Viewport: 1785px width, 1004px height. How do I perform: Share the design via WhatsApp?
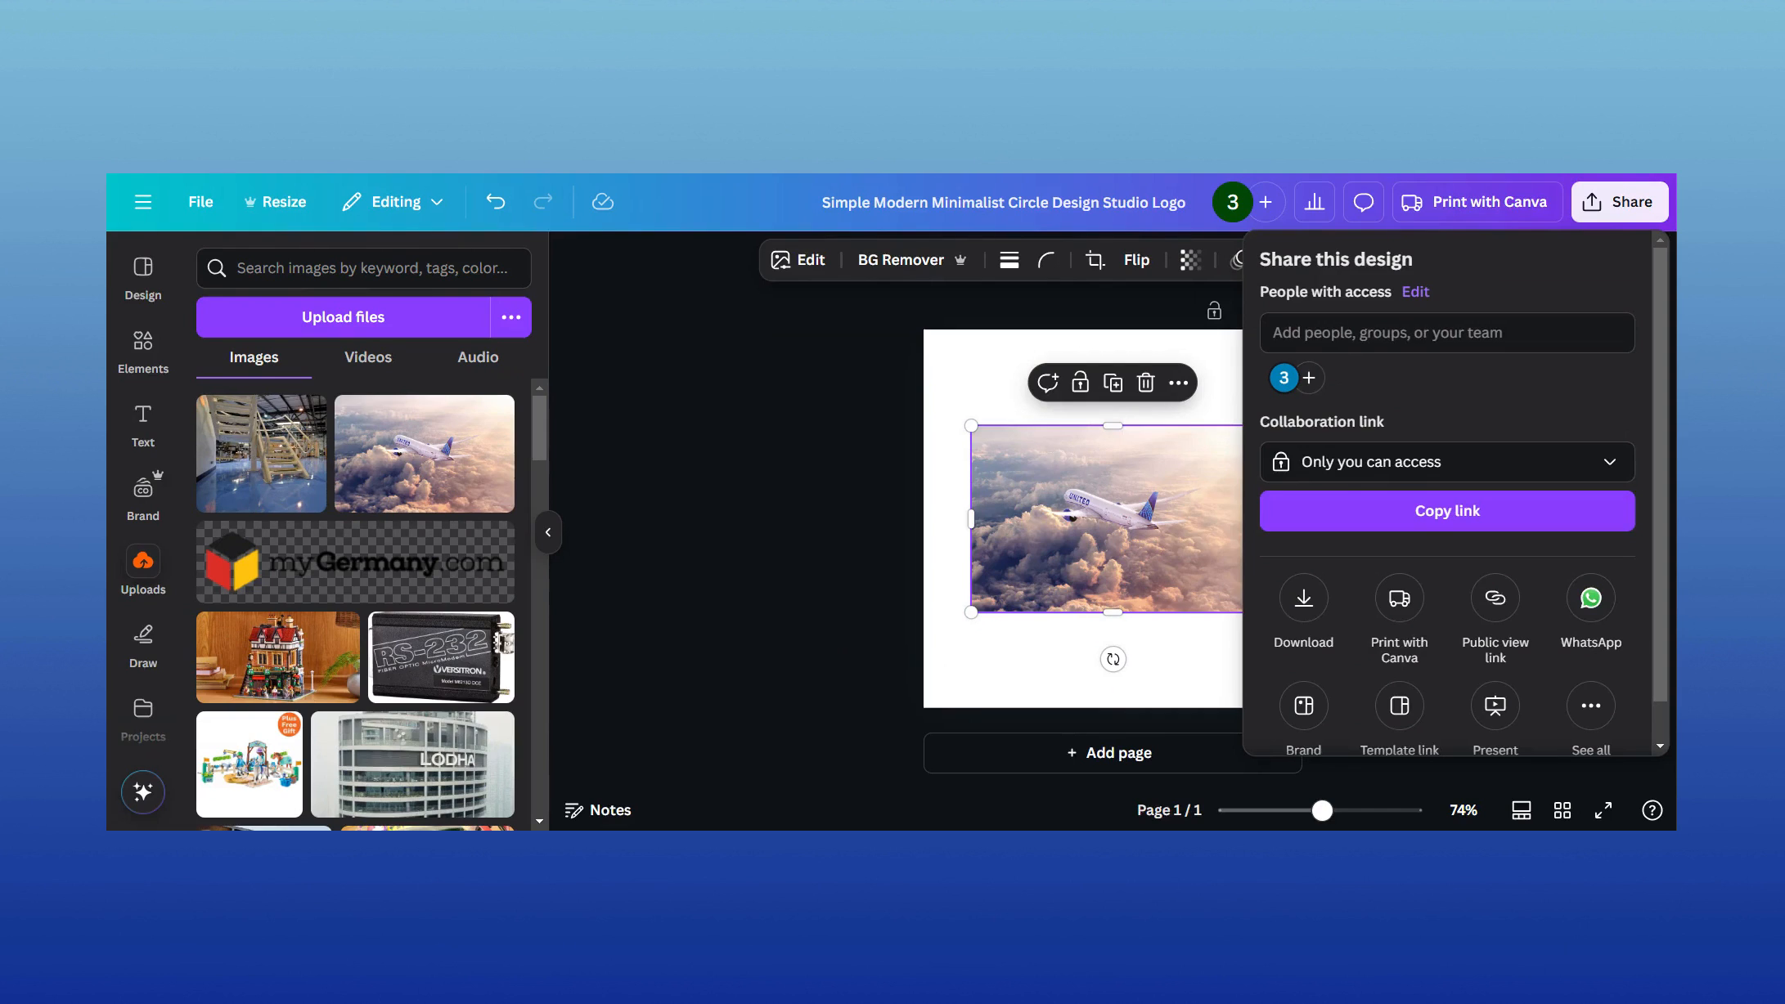click(1589, 598)
